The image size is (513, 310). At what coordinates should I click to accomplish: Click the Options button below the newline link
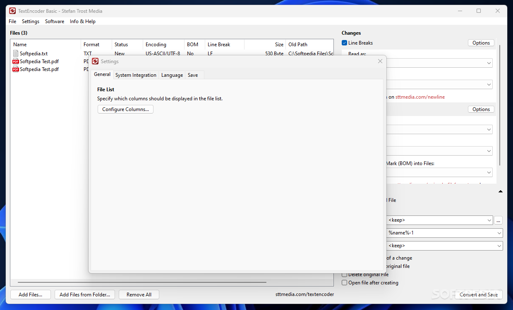pos(481,109)
